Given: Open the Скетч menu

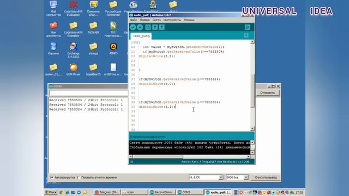Looking at the screenshot, I should pyautogui.click(x=157, y=20).
